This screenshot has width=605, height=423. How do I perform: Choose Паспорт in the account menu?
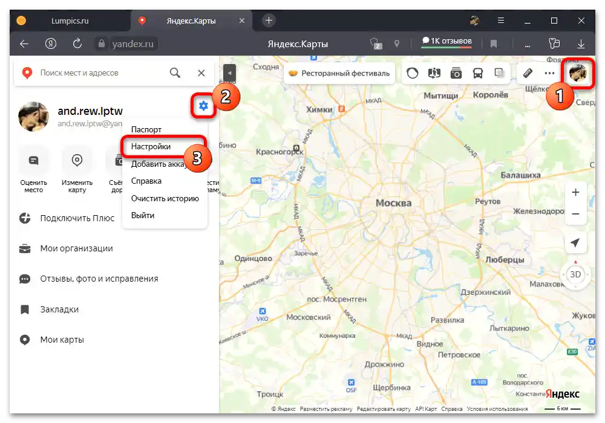[146, 129]
